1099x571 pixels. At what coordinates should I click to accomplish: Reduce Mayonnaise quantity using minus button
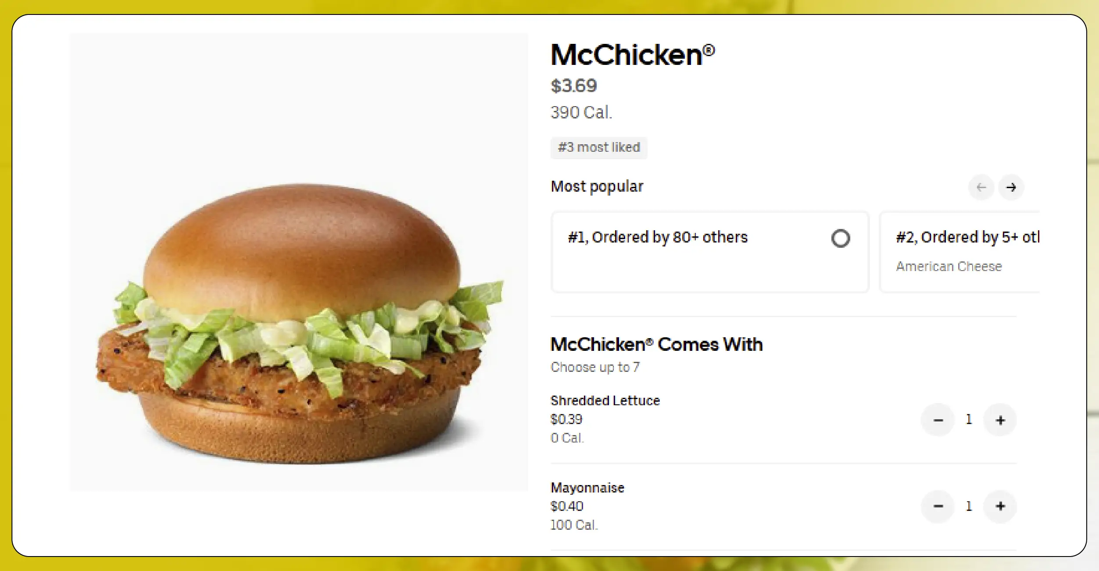tap(938, 506)
